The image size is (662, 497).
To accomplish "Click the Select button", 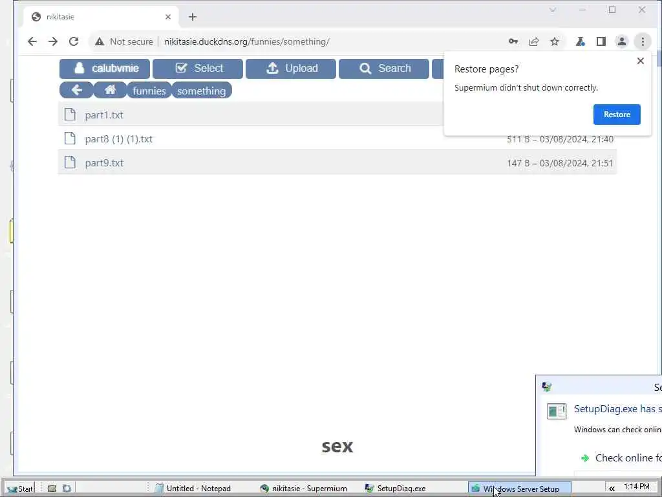I will (x=198, y=69).
